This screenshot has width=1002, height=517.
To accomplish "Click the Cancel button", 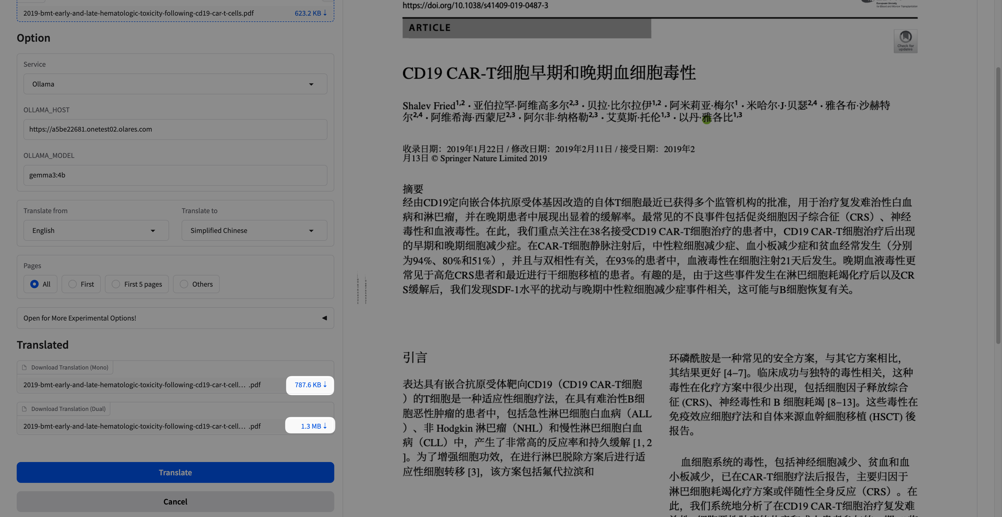I will click(x=175, y=501).
